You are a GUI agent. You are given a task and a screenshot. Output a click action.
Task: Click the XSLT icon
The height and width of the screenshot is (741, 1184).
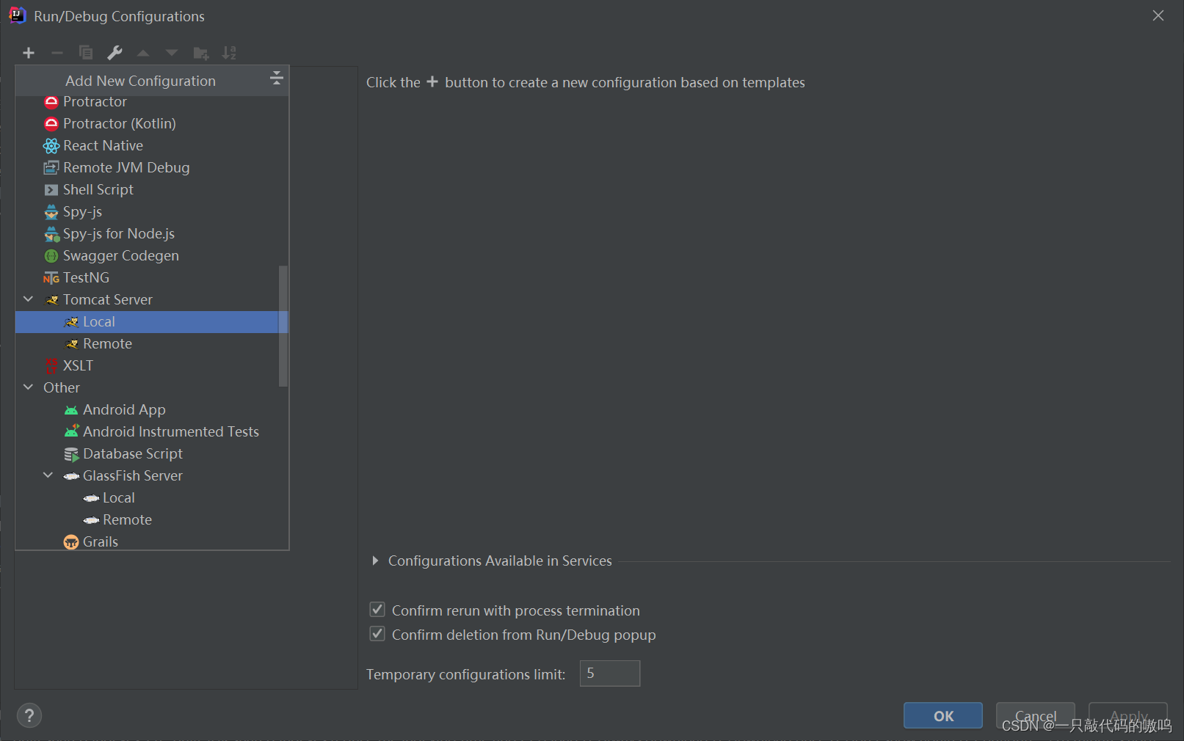(51, 366)
